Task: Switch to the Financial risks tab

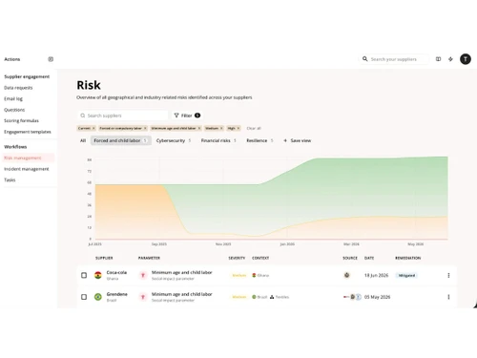Action: tap(218, 140)
